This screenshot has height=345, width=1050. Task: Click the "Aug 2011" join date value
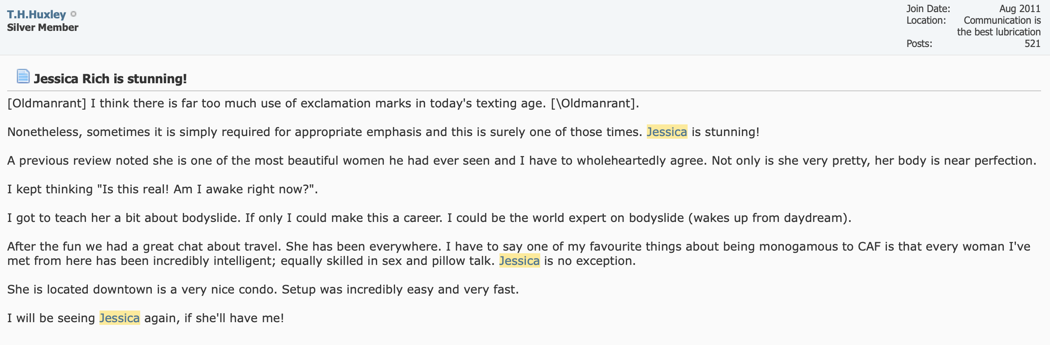(x=1020, y=9)
